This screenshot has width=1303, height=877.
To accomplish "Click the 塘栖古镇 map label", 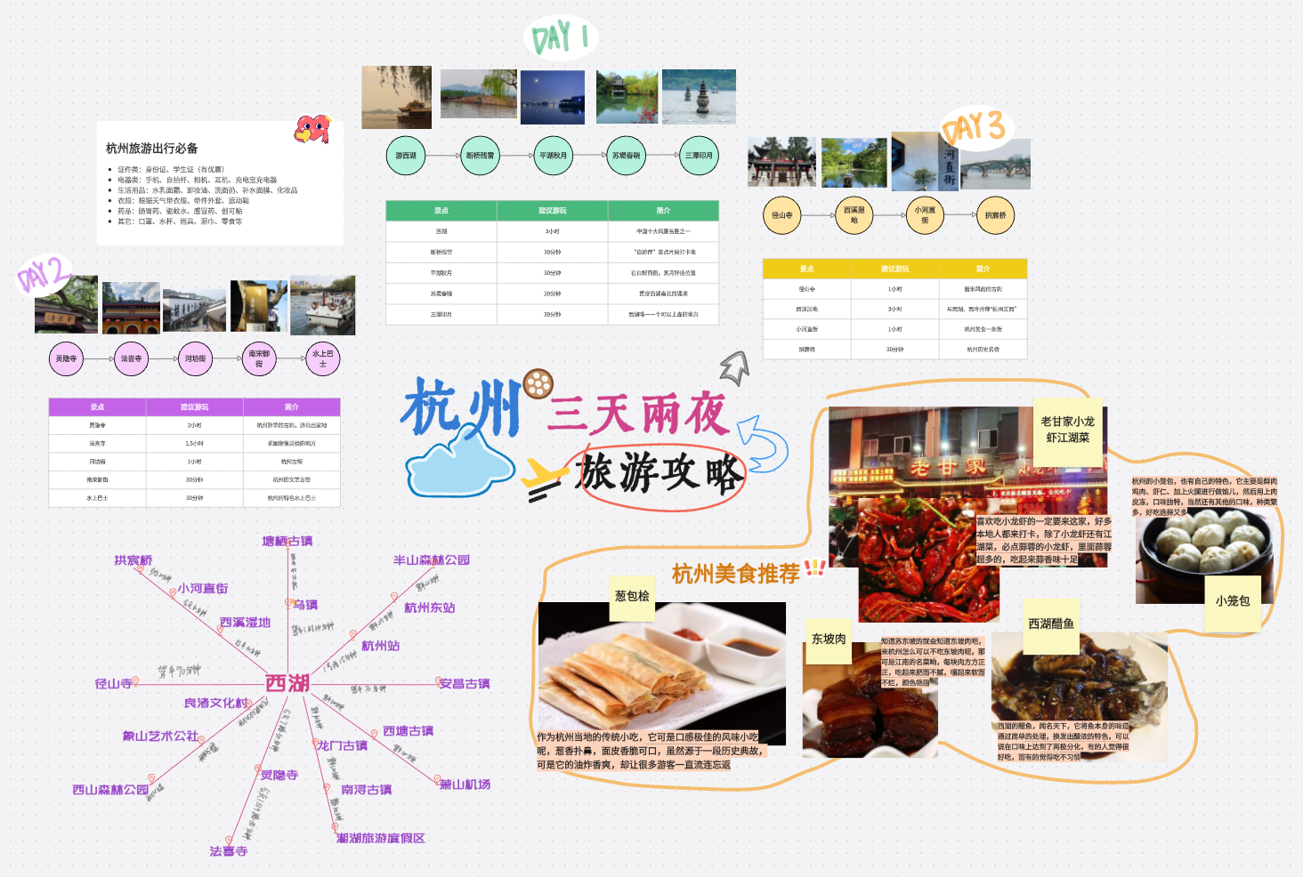I will 287,542.
